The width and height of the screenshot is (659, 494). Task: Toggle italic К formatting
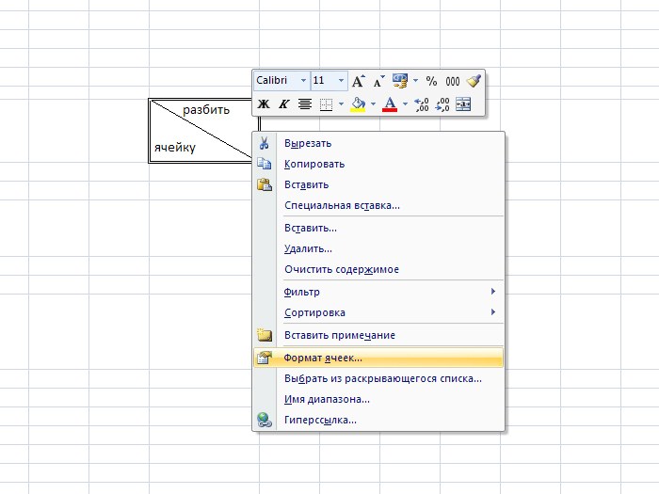click(x=284, y=104)
